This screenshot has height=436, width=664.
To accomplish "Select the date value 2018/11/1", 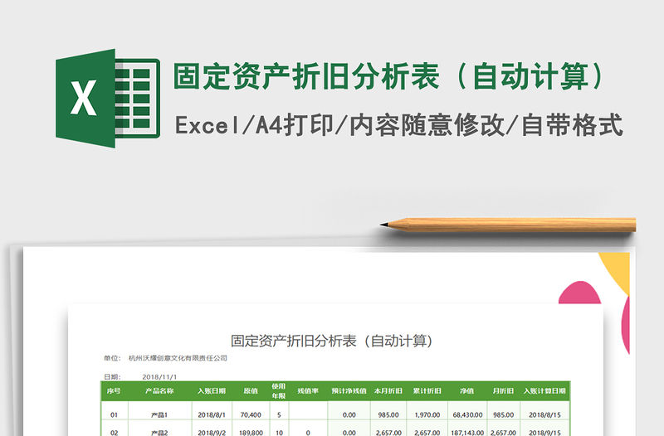I will pyautogui.click(x=159, y=376).
